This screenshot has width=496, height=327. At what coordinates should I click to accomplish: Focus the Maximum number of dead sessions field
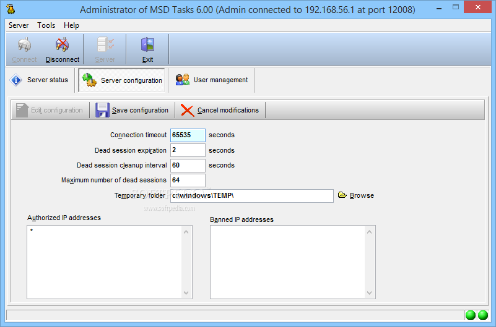188,180
